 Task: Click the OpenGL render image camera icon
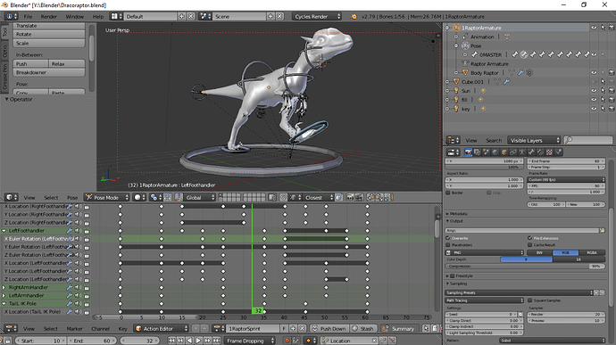click(350, 197)
